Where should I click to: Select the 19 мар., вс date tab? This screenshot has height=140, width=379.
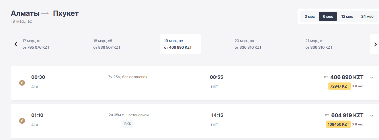click(x=180, y=44)
